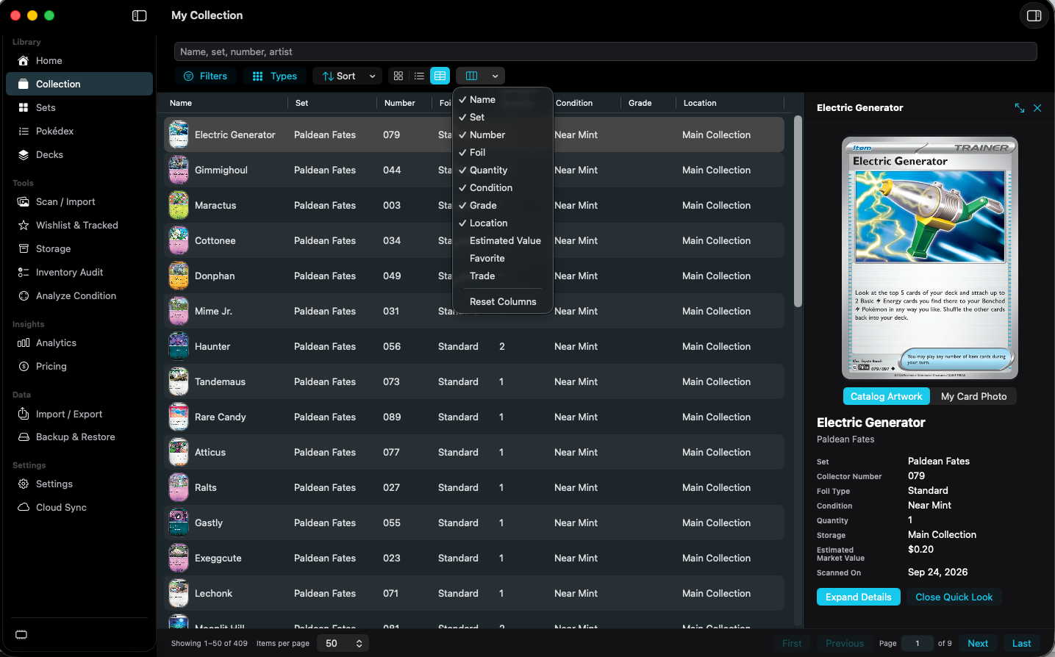This screenshot has height=657, width=1055.
Task: Go to the Next page
Action: point(978,643)
